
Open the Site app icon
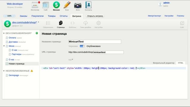[x=46, y=5]
